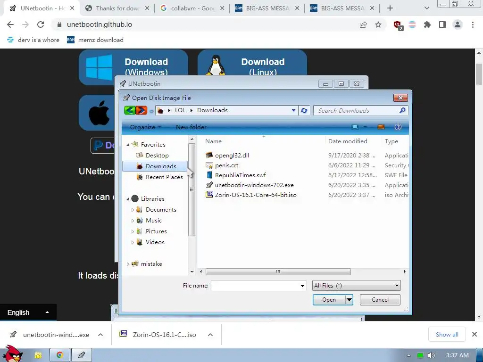The width and height of the screenshot is (483, 362).
Task: Open Chrome three-dot menu
Action: point(473,25)
